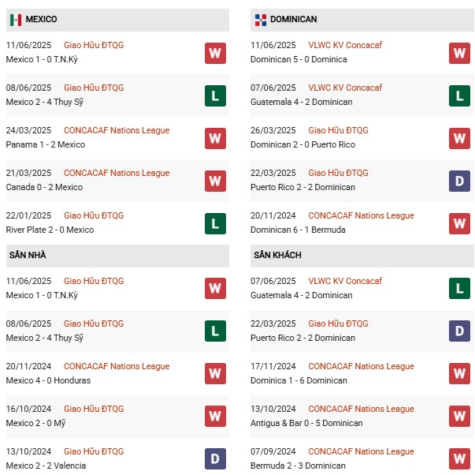The height and width of the screenshot is (475, 475).
Task: Click the L badge for Mexico 2 - 4 Thụy Sỹ in the top Mexico list
Action: tap(215, 95)
